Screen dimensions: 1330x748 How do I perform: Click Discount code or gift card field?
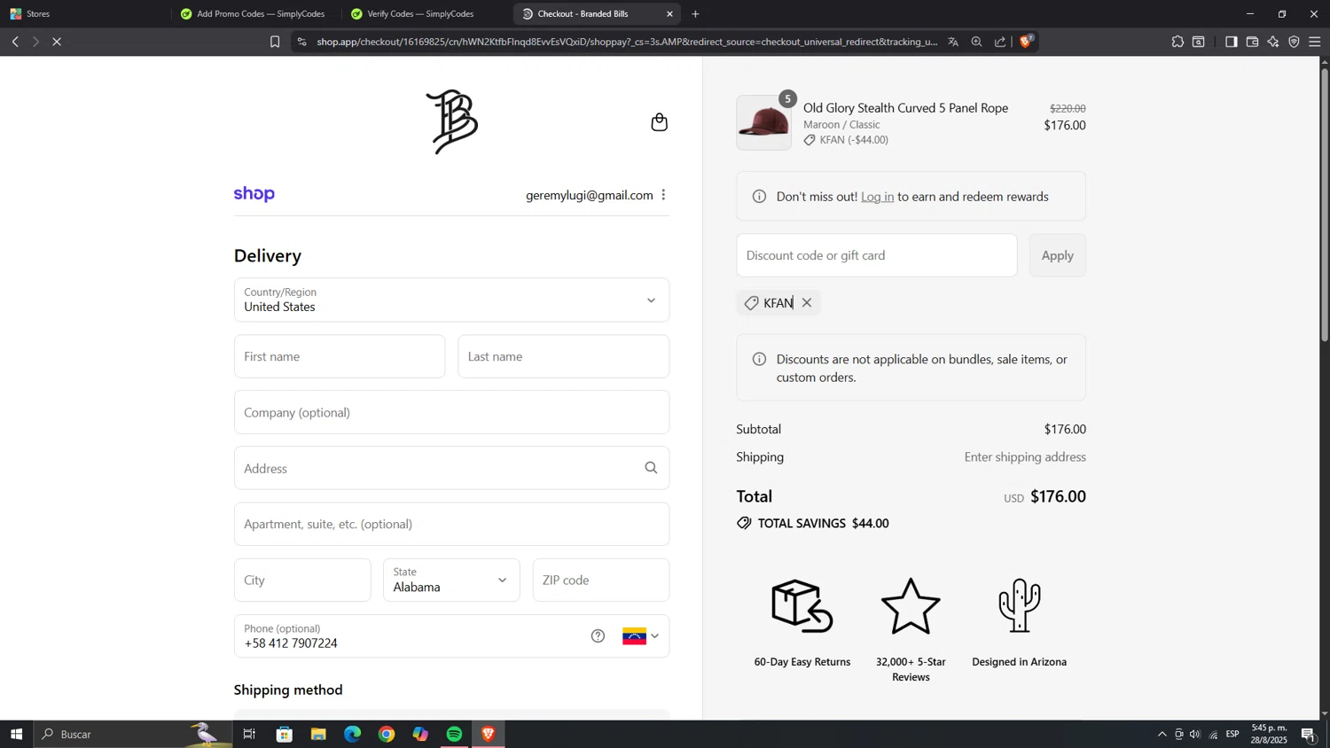click(x=877, y=255)
